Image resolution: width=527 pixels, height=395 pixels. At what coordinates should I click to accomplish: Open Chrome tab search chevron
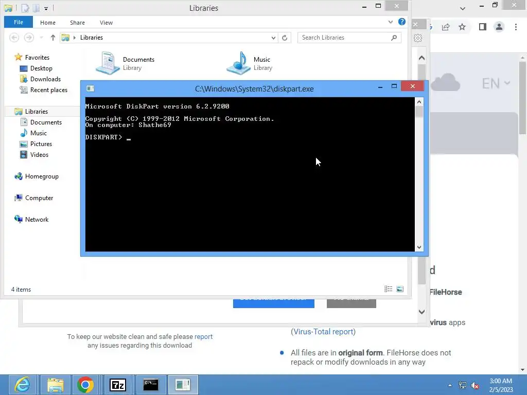463,8
